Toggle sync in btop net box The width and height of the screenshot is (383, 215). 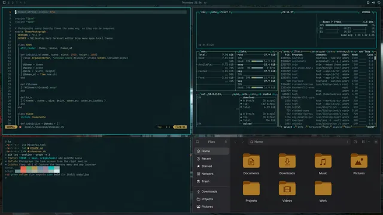(x=236, y=94)
